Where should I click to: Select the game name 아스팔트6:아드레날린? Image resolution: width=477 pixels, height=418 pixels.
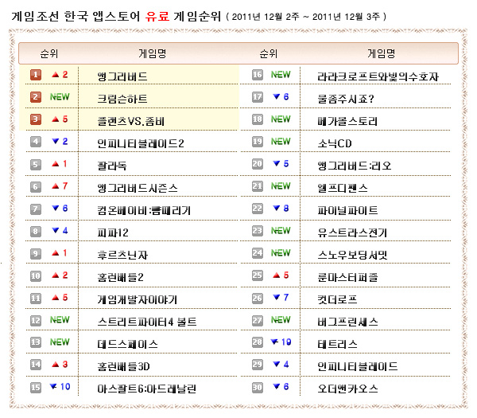147,389
